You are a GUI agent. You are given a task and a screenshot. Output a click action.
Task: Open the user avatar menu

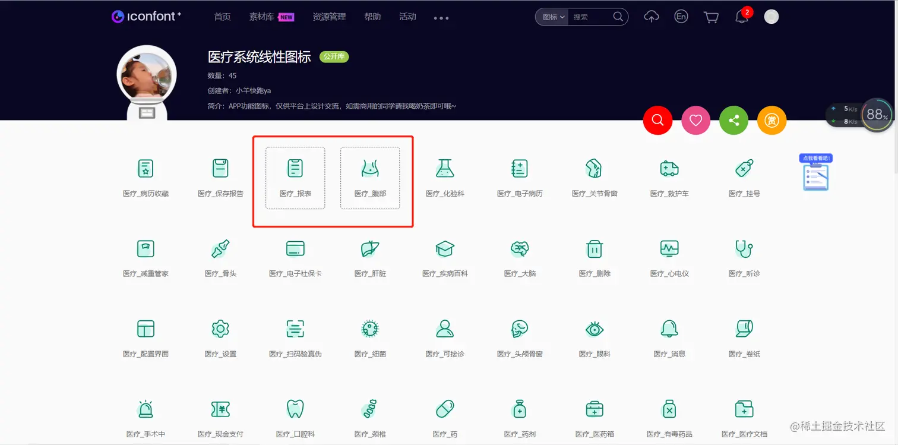coord(771,17)
